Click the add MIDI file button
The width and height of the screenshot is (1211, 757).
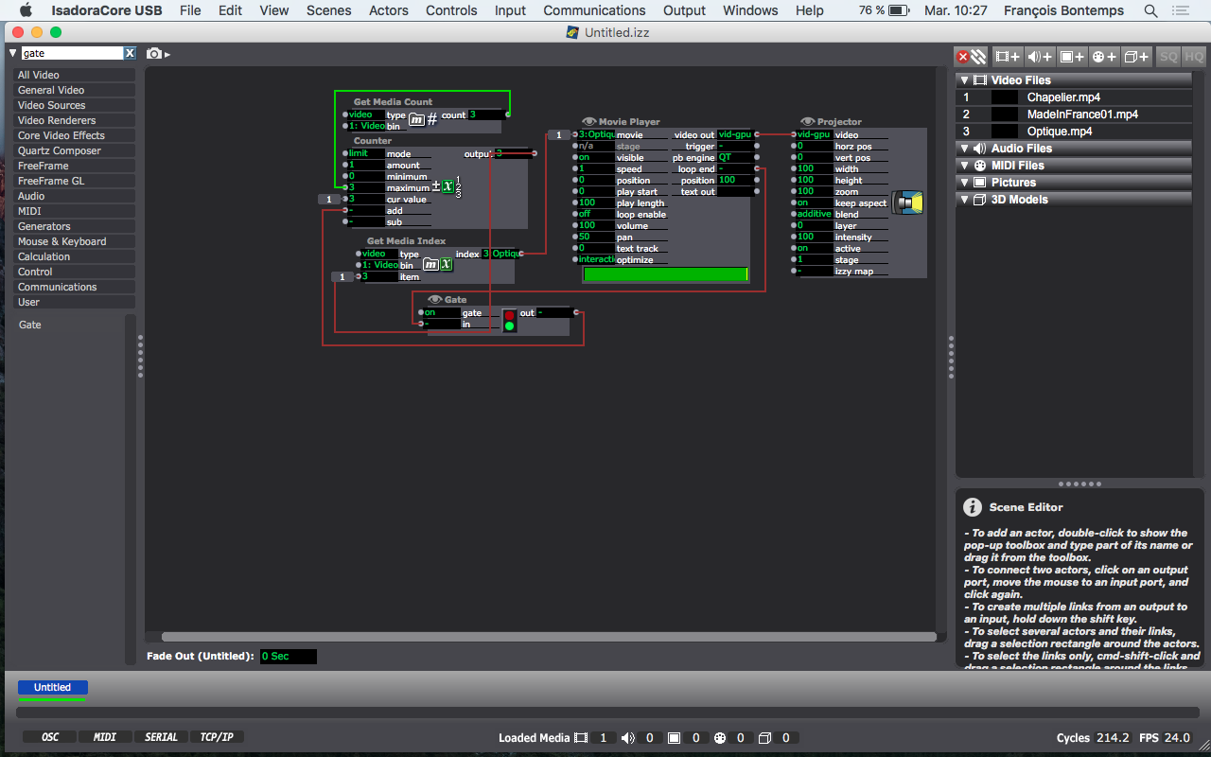(1104, 57)
